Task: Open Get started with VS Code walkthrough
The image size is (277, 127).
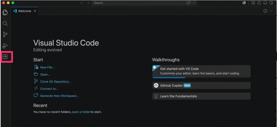Action: pos(201,71)
